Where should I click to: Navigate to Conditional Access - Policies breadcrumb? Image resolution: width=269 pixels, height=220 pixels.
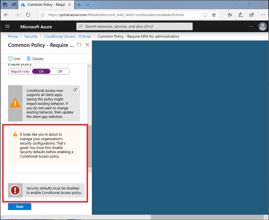[x=68, y=36]
